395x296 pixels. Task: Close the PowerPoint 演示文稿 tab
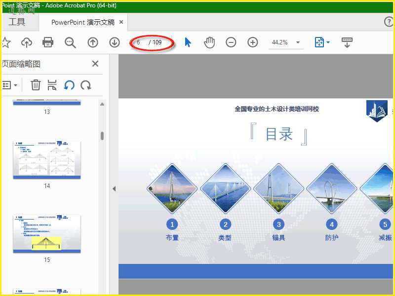click(121, 22)
